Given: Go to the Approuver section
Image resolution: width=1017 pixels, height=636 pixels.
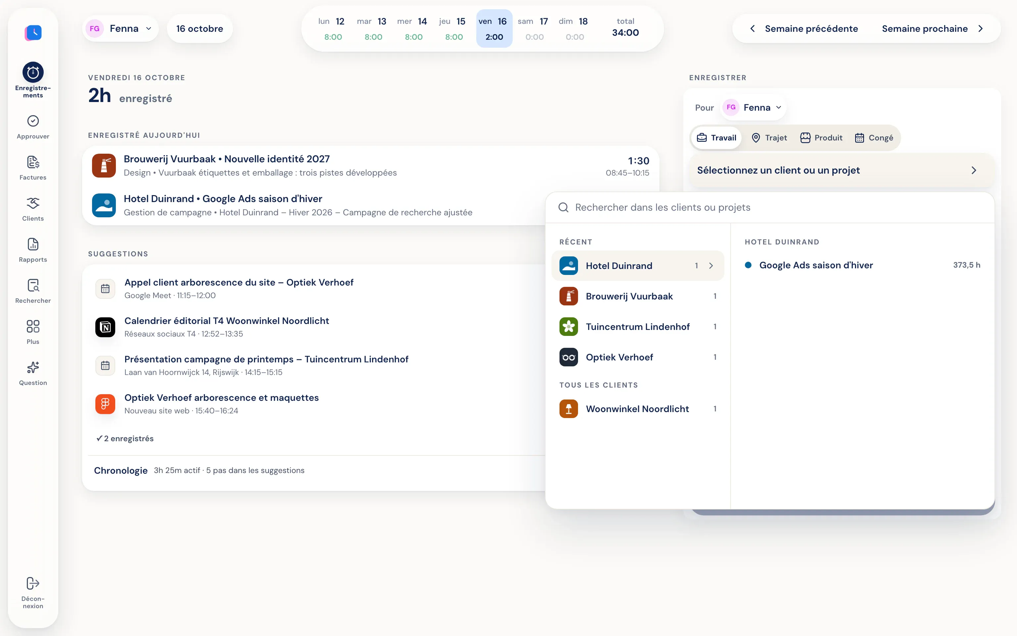Looking at the screenshot, I should [x=33, y=127].
